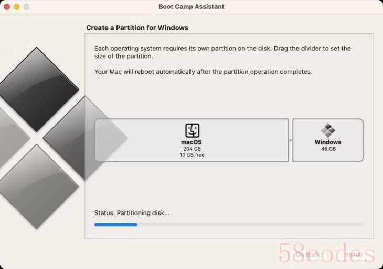Viewport: 383px width, 269px height.
Task: Click the blue filled portion of progress bar
Action: (116, 225)
